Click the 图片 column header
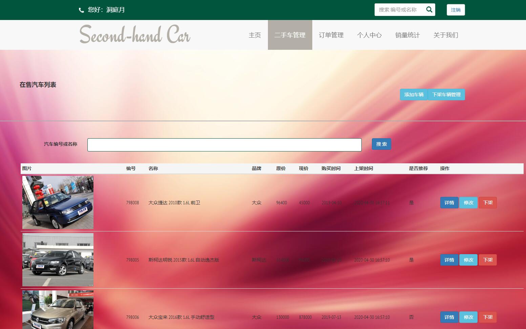526x329 pixels. (x=27, y=168)
